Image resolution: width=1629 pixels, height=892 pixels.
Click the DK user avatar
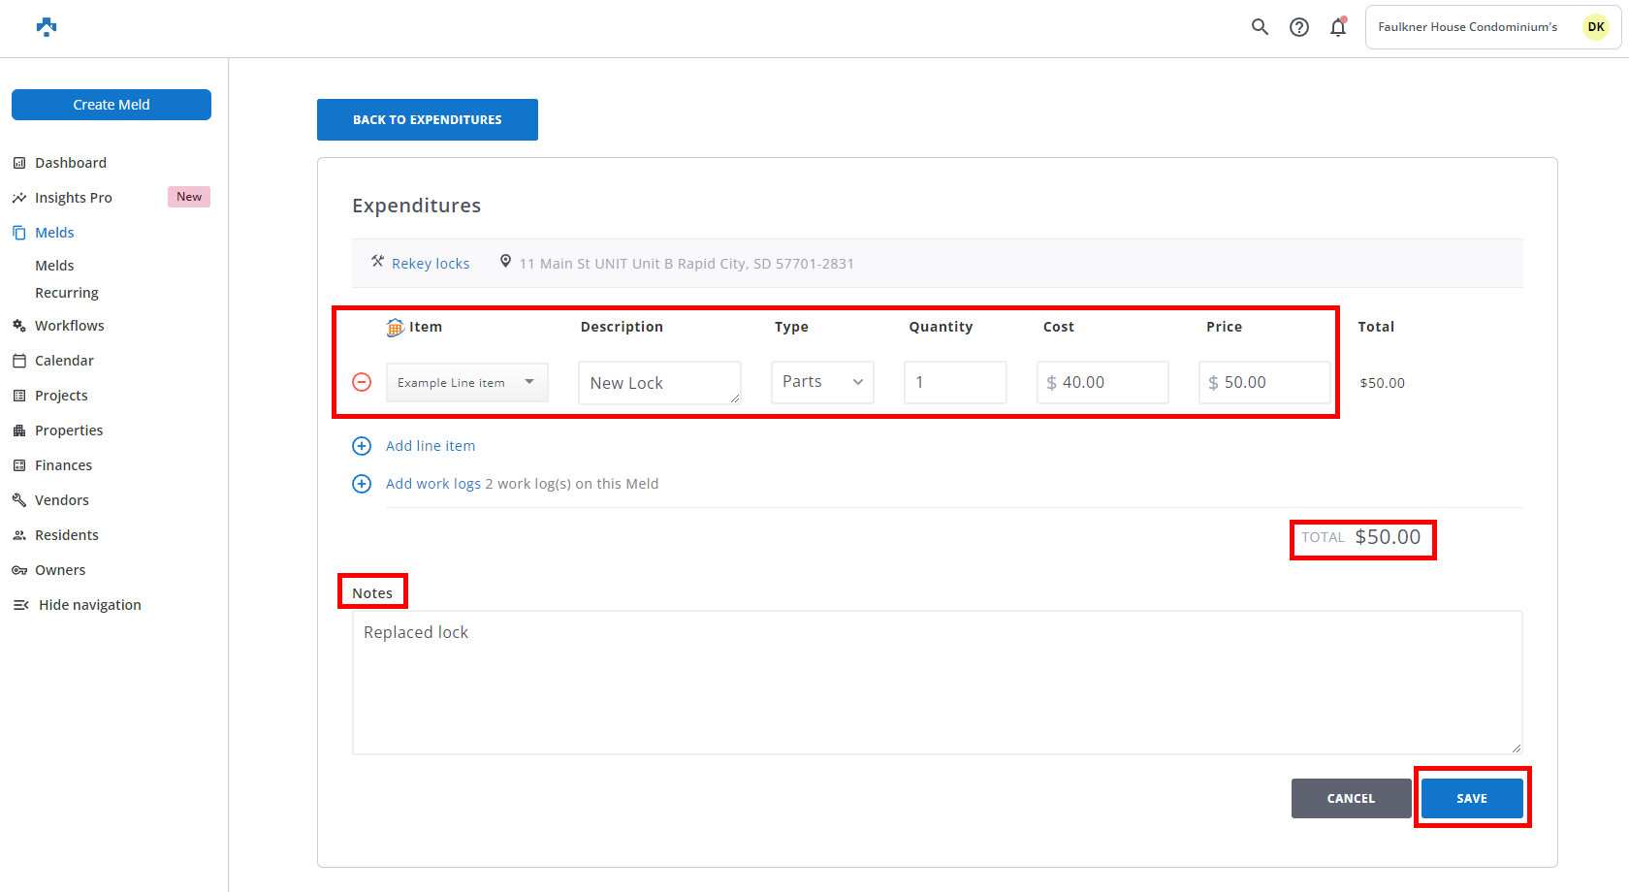click(x=1595, y=27)
